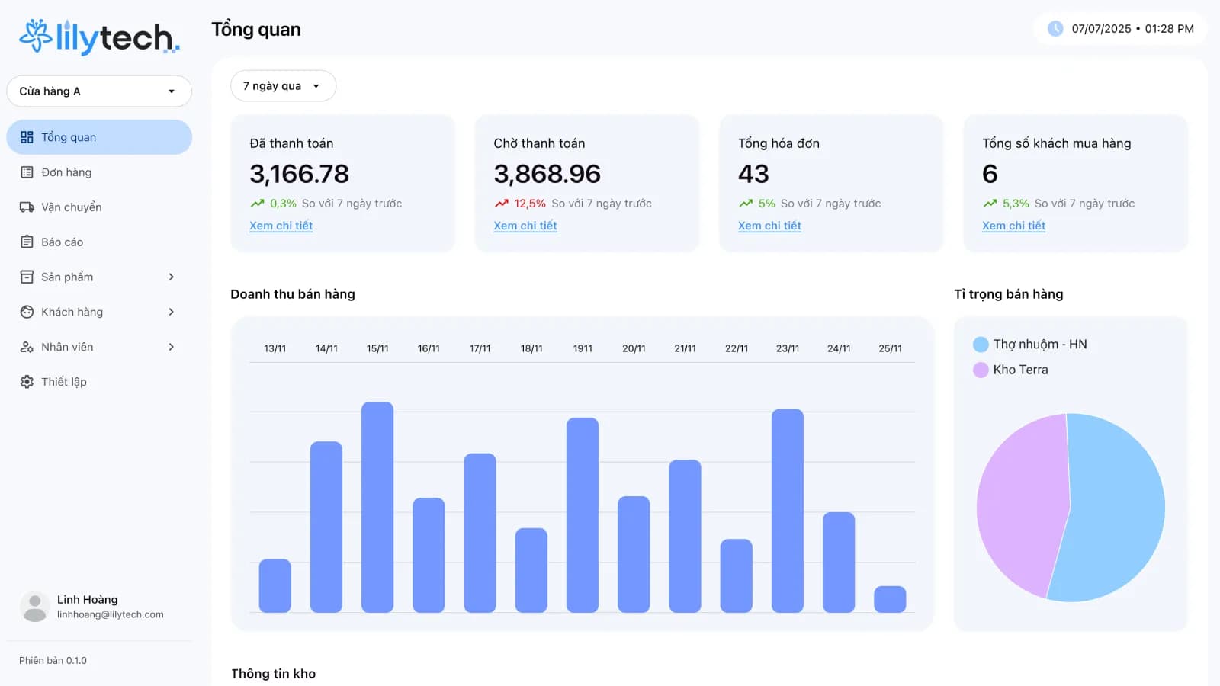
Task: Open Xem chi tiết under Chờ thanh toán
Action: tap(525, 226)
